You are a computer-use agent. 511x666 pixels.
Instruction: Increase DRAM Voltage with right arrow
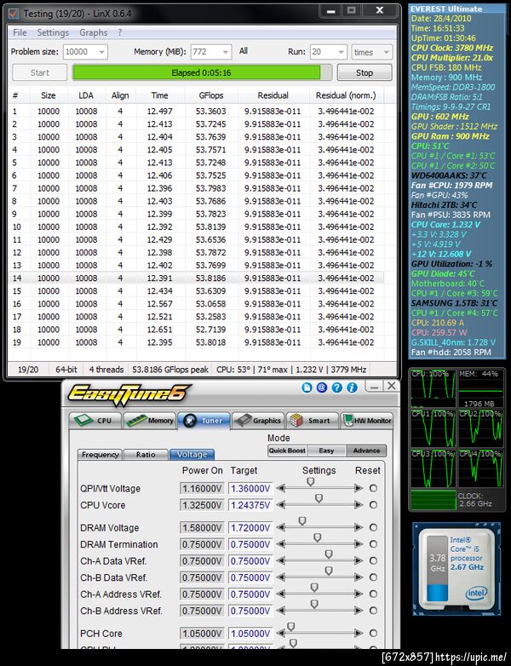coord(359,527)
